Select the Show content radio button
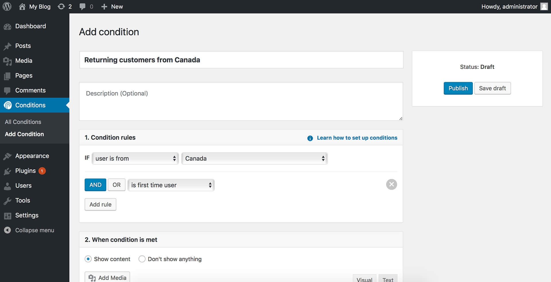 [x=88, y=259]
